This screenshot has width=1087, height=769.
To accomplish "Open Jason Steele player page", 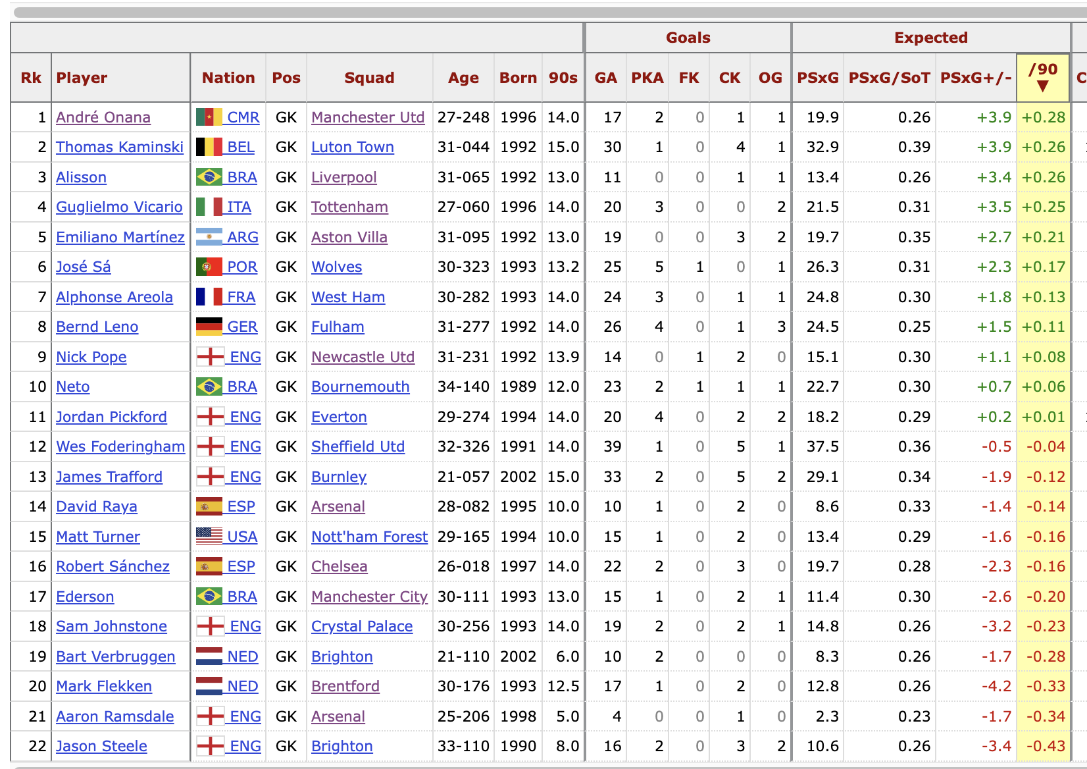I will tap(101, 746).
